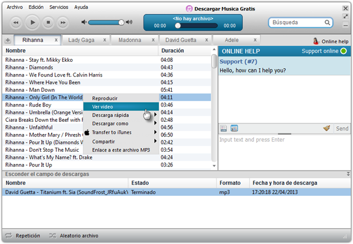Viewport: 353px width, 244px height.
Task: Click the song list scrollbar thumb
Action: point(214,61)
